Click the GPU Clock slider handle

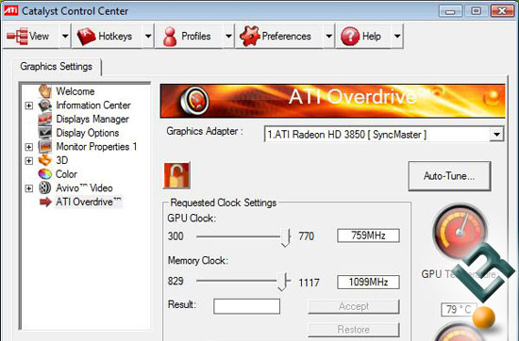point(285,237)
